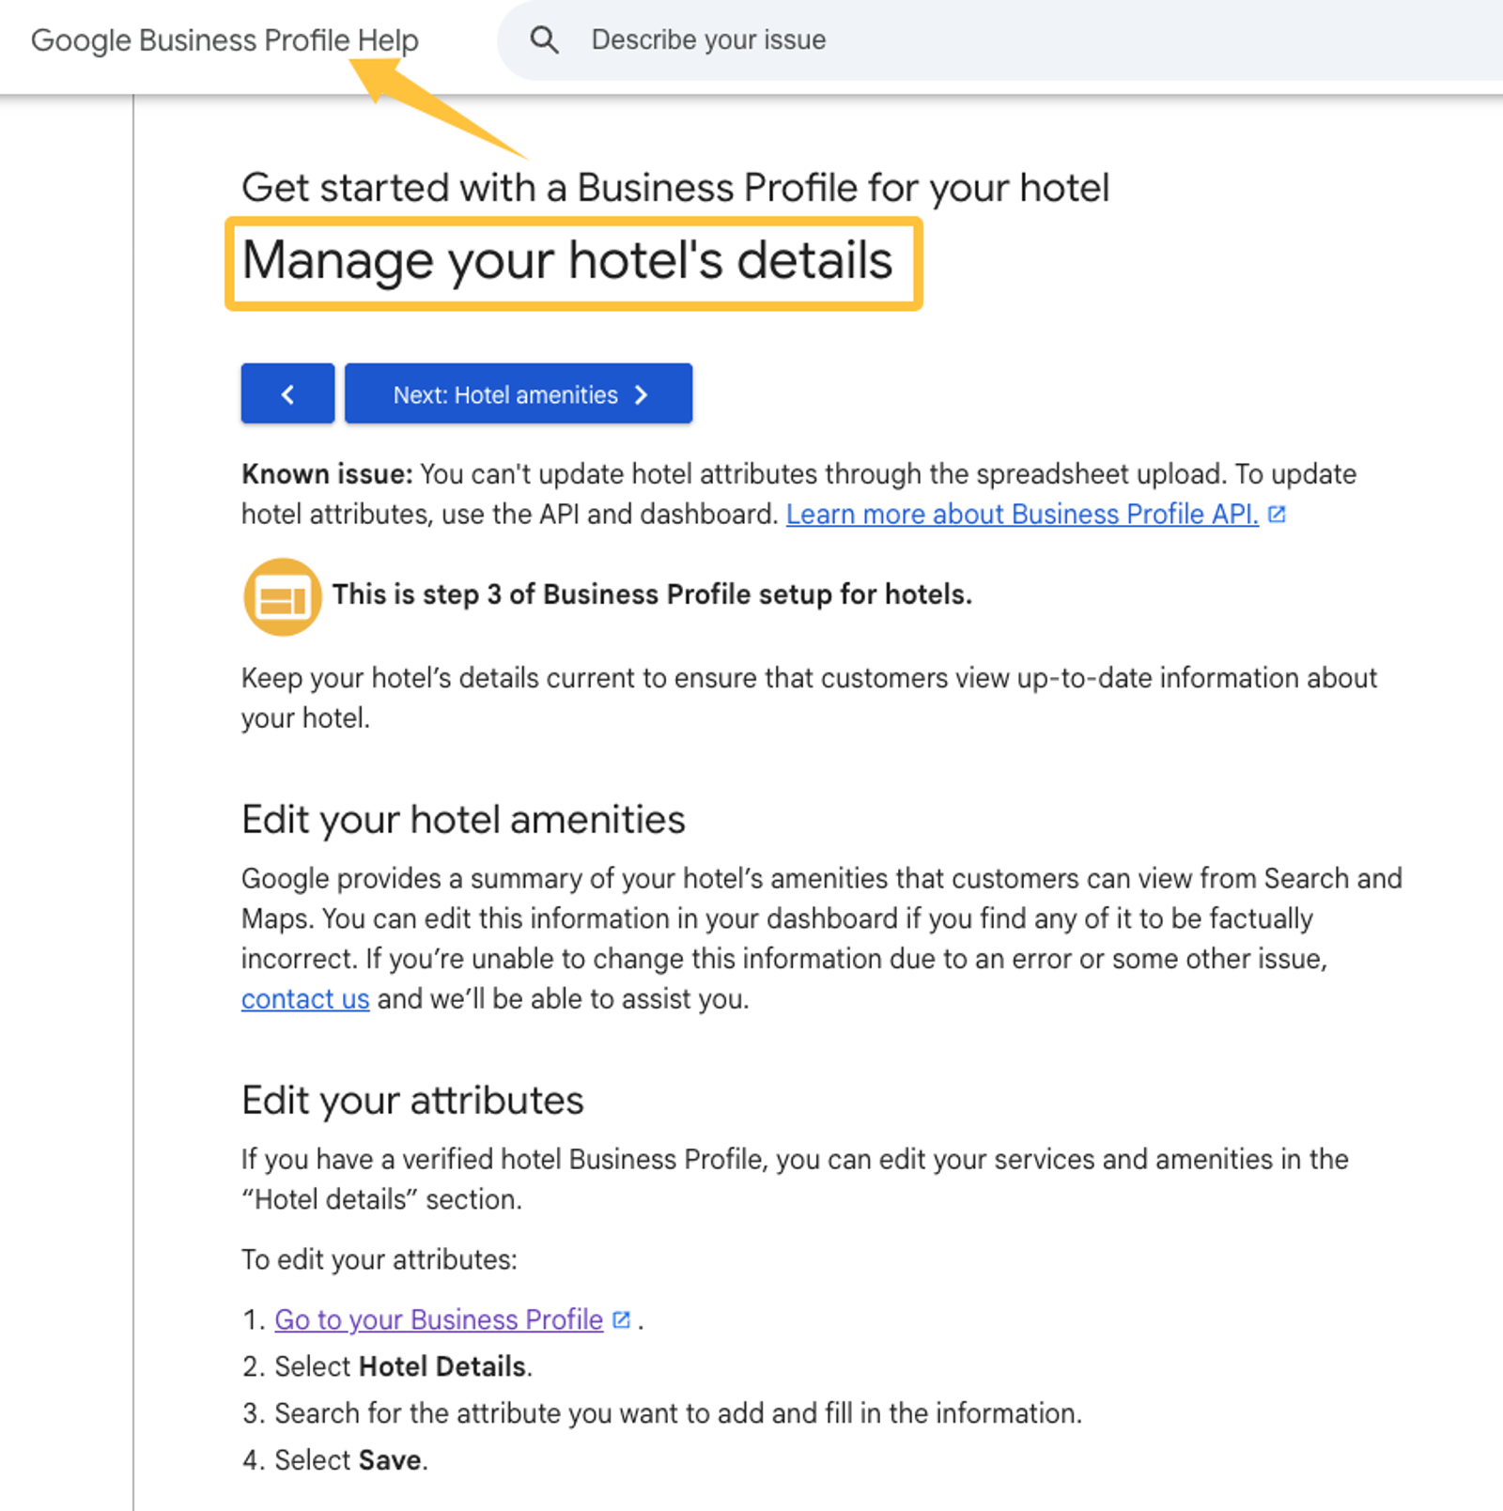This screenshot has height=1511, width=1503.
Task: Click 'Get started with a Business Profile for your hotel'
Action: [x=675, y=188]
